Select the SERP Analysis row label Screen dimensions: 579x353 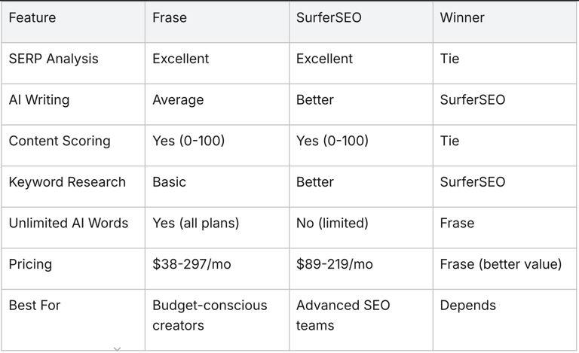coord(54,59)
